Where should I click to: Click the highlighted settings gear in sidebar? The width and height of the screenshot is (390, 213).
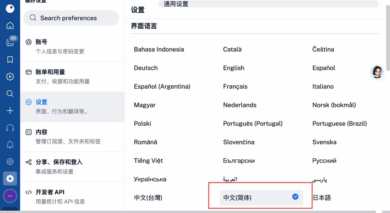point(10,179)
